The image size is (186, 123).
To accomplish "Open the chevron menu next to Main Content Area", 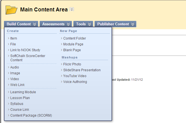I will point(72,9).
